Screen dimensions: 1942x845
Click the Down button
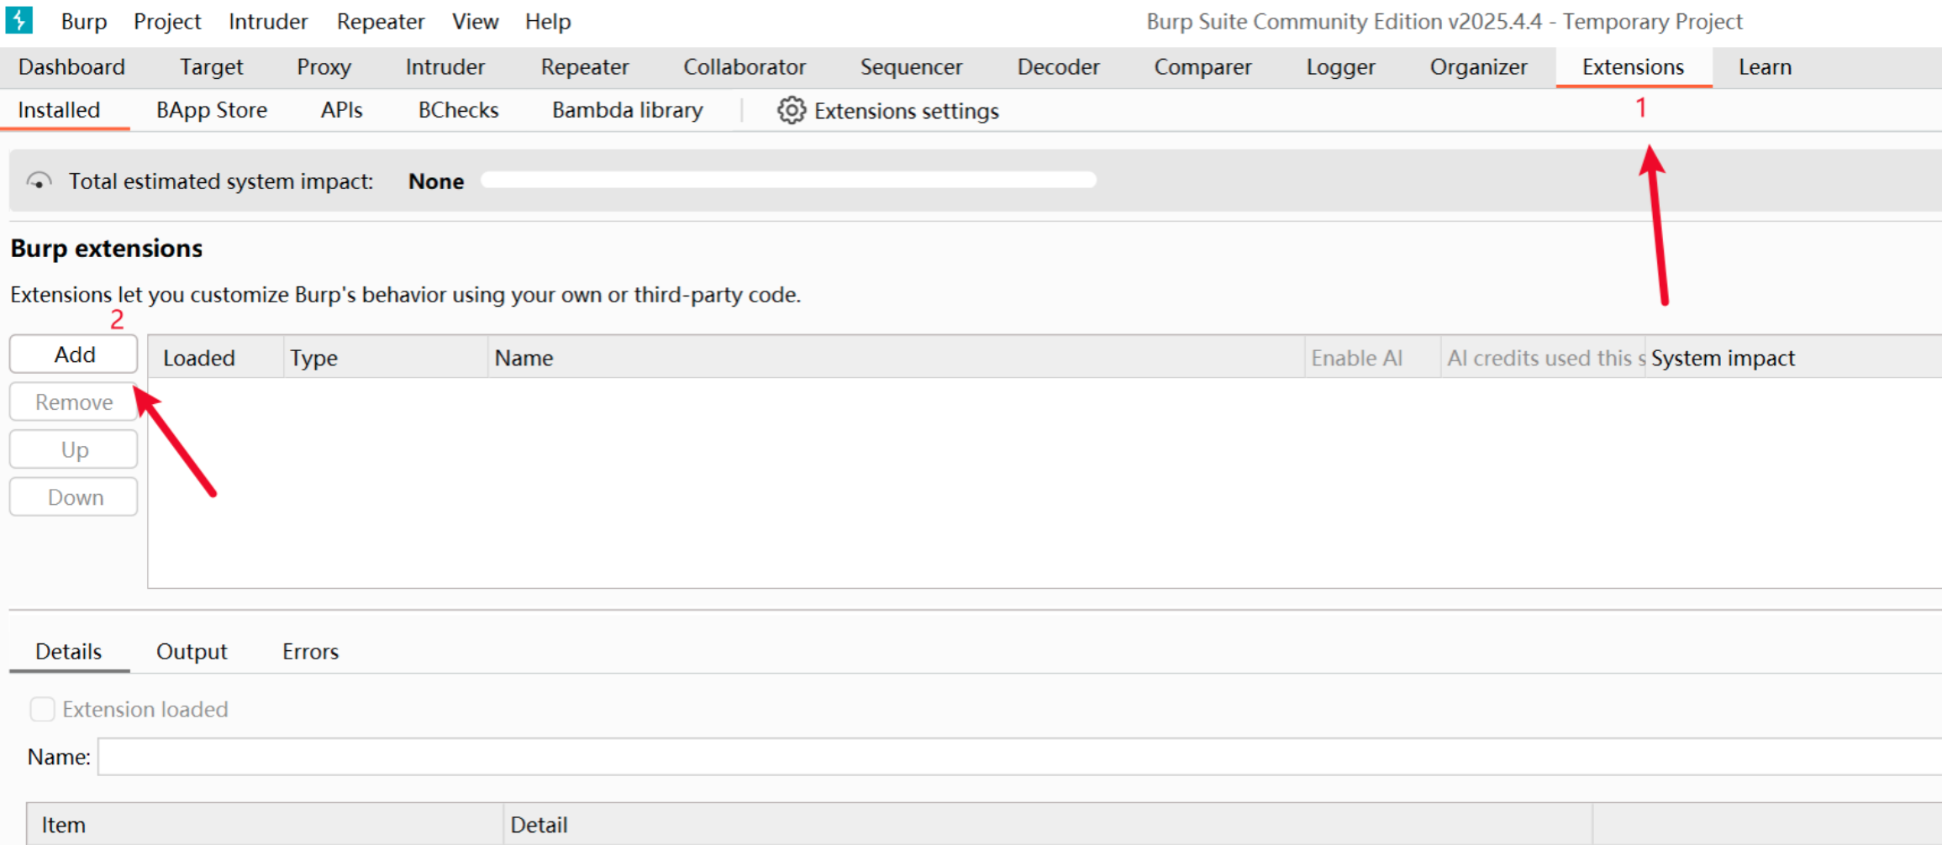click(74, 497)
